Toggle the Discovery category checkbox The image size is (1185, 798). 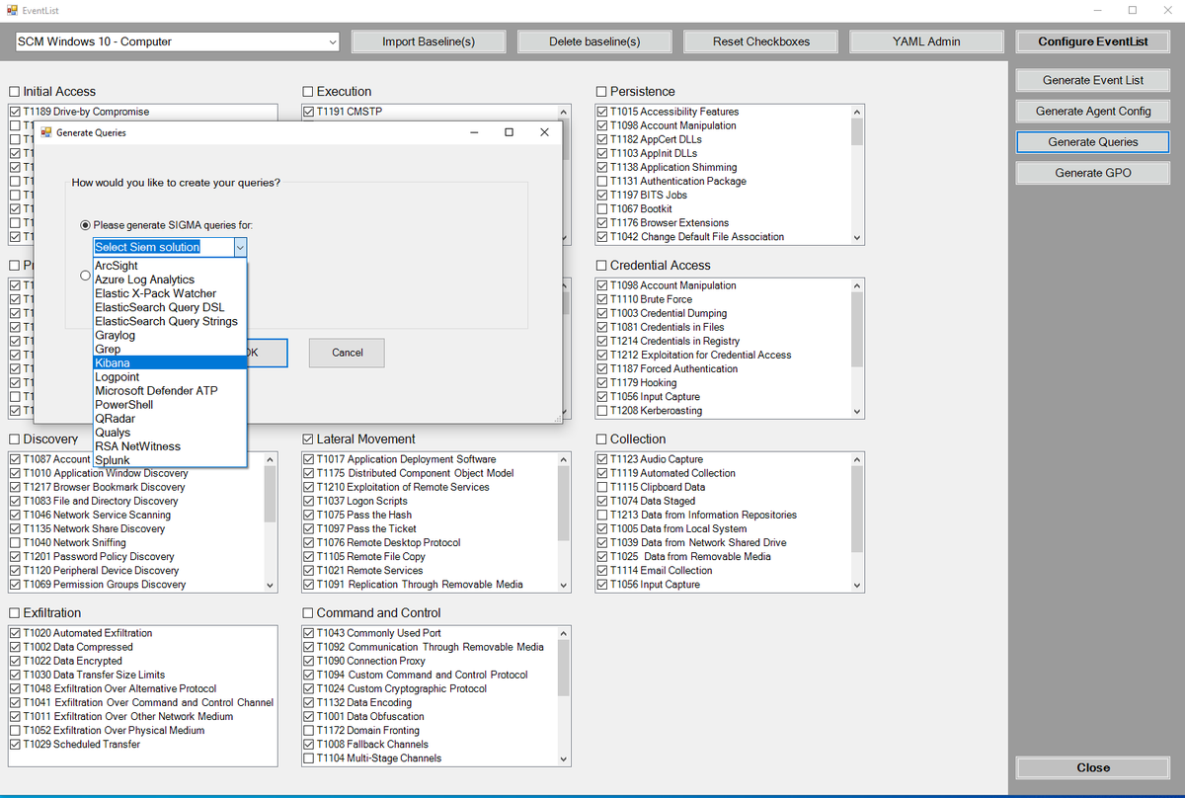point(15,439)
